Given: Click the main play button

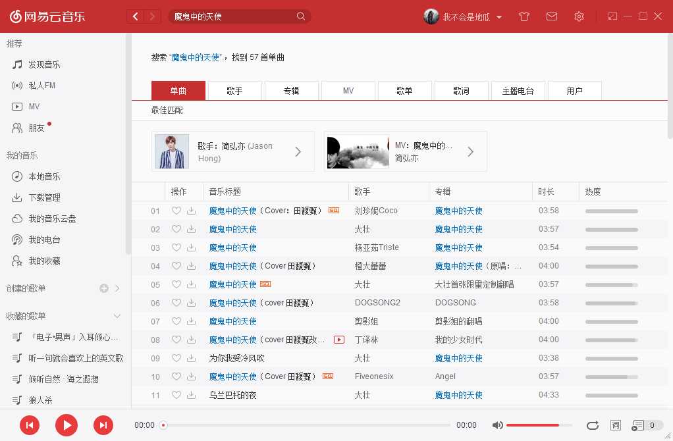Looking at the screenshot, I should tap(67, 425).
